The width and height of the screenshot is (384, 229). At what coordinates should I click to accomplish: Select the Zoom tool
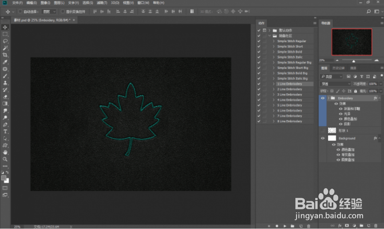(5, 159)
